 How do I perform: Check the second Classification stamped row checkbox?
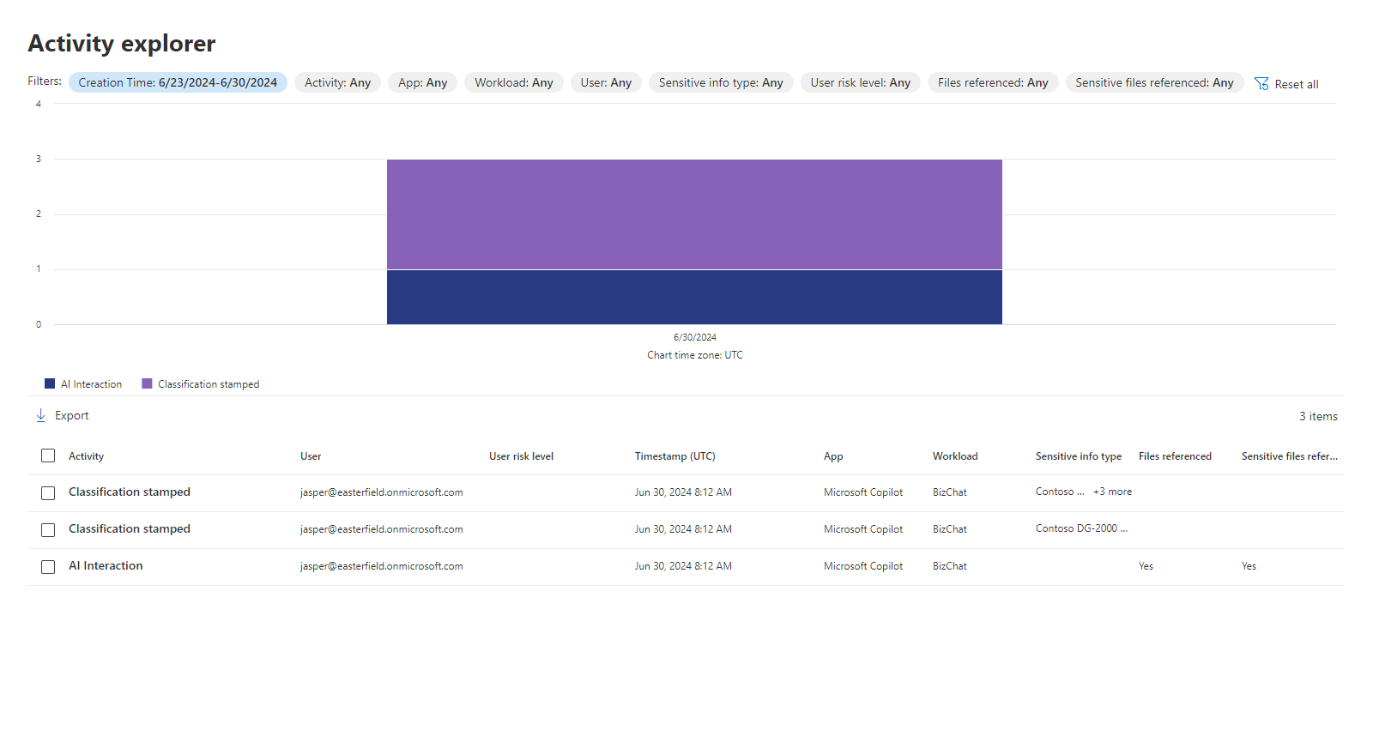(48, 529)
